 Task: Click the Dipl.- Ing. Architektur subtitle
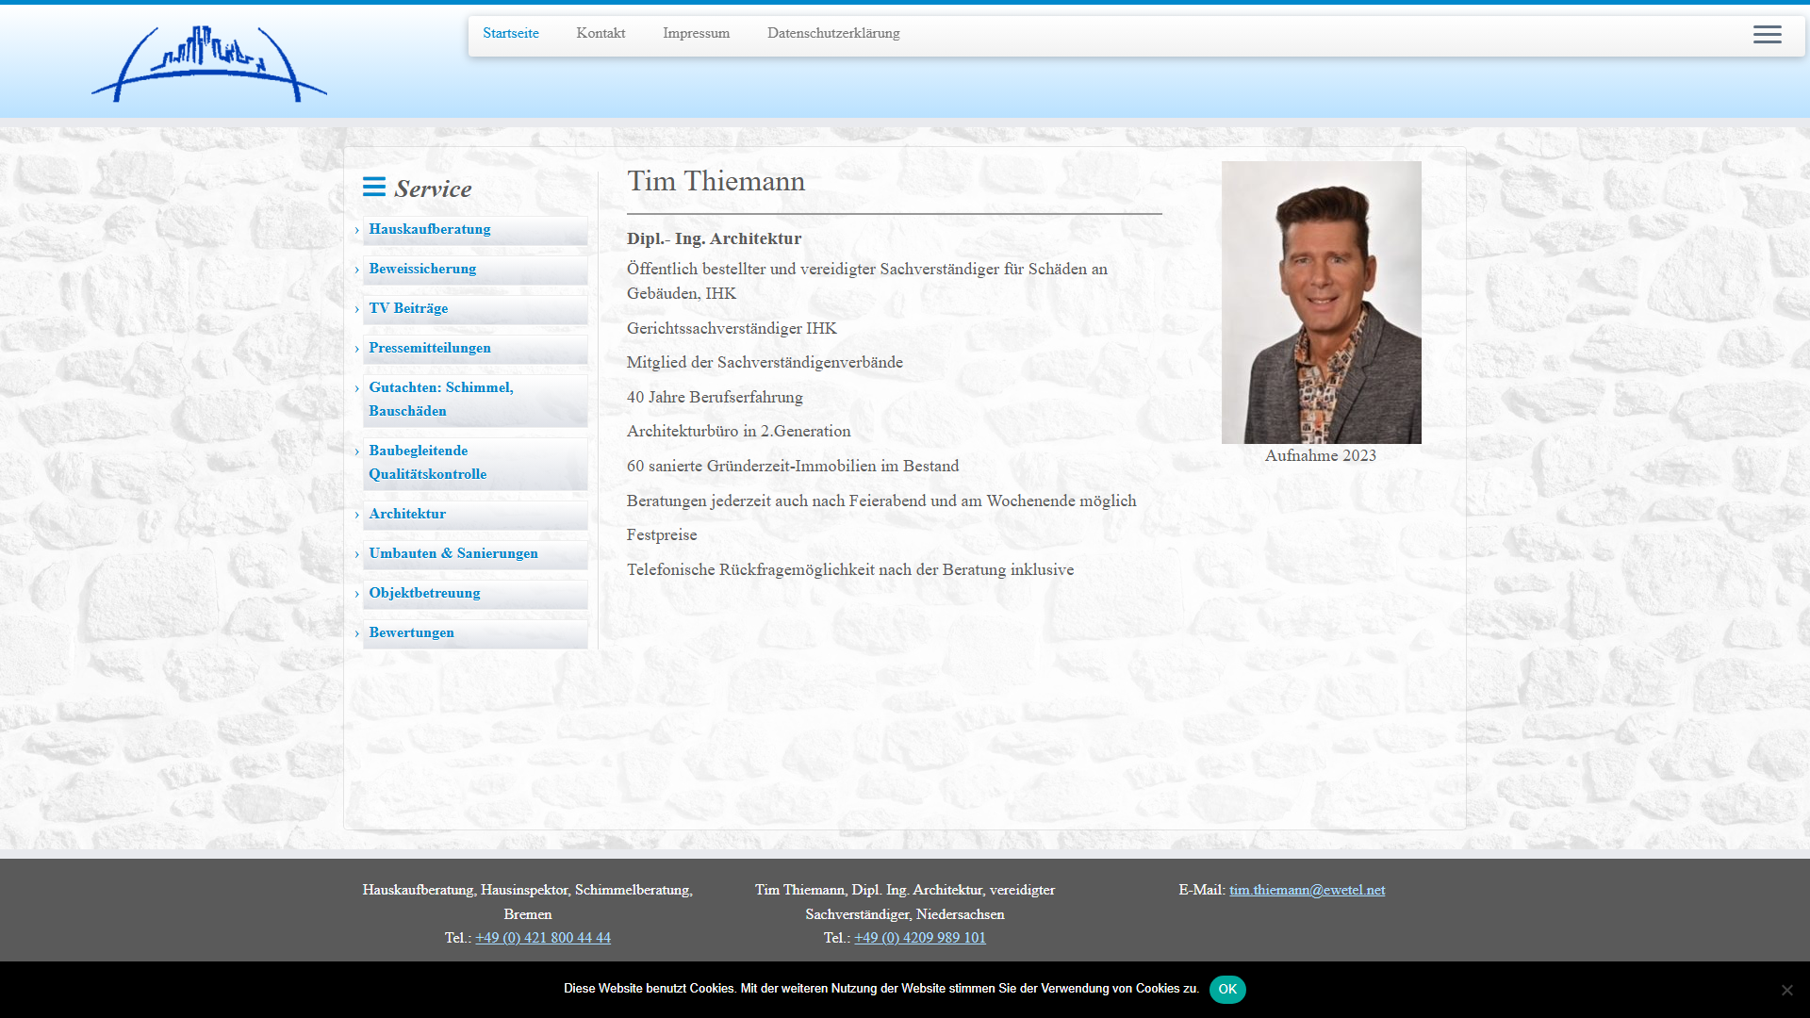click(x=715, y=238)
